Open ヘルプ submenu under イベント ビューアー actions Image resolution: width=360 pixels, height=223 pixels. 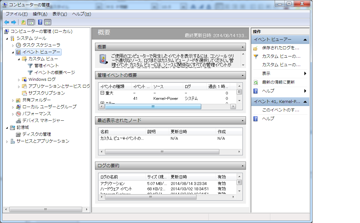tap(280, 91)
